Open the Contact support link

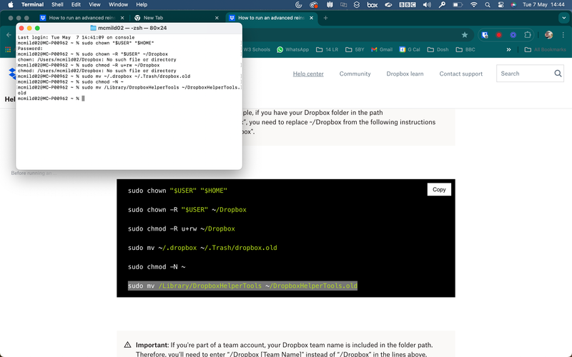460,74
